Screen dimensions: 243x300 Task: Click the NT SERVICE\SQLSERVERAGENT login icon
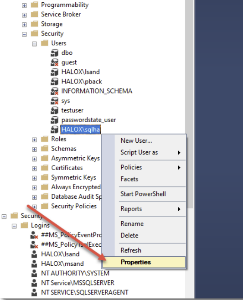pos(34,293)
